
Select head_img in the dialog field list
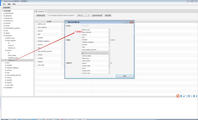[x=95, y=58]
